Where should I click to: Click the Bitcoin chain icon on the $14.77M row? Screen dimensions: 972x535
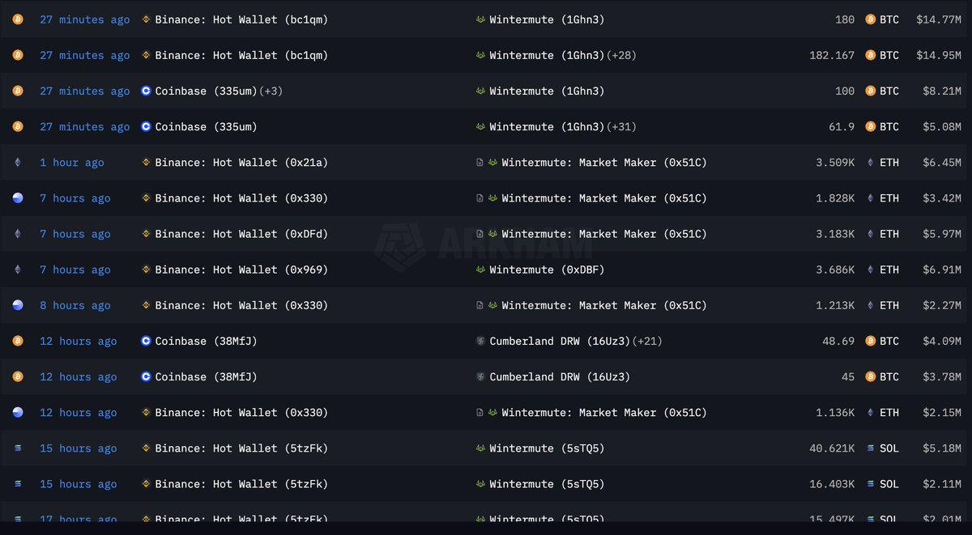pos(18,19)
